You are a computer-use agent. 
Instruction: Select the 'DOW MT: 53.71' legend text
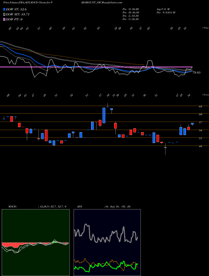coord(18,15)
